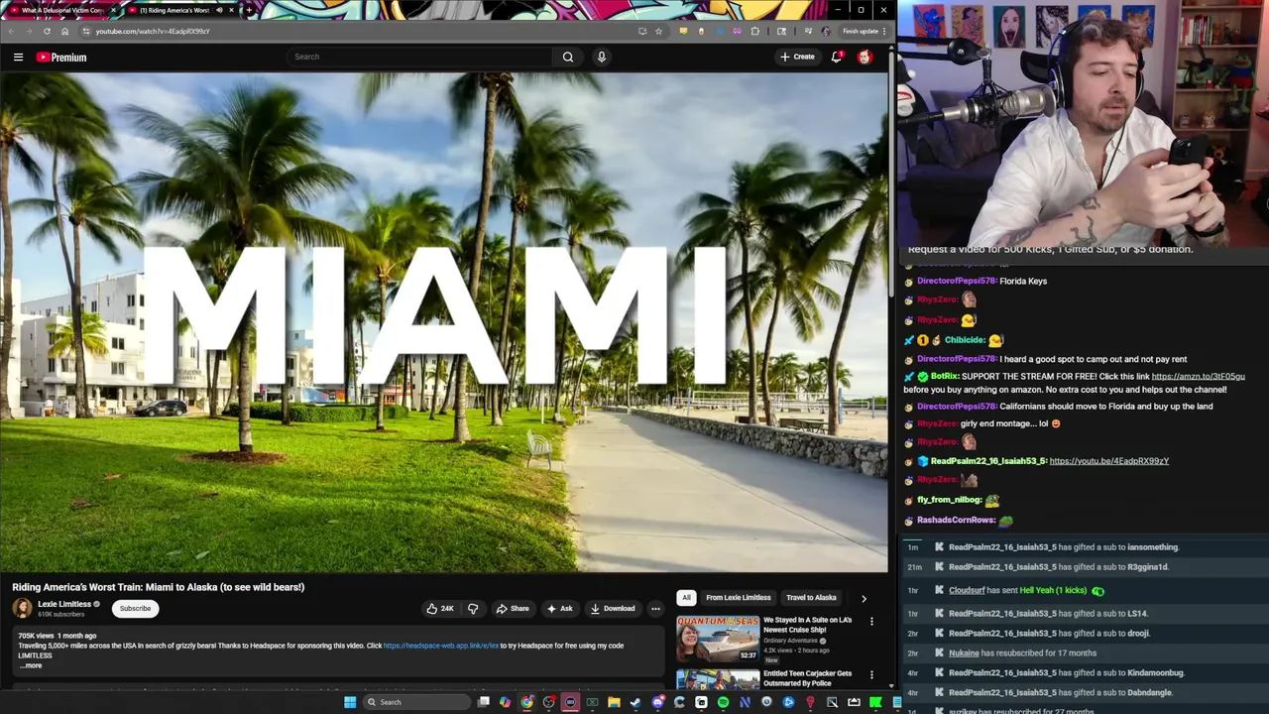Open the amzn.to link from BotRix
This screenshot has width=1269, height=714.
1198,377
